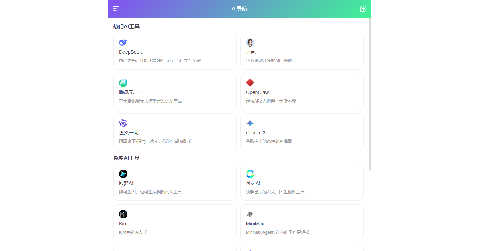Click the DeepSeek whale logo
Screen dimensions: 479x251
(x=123, y=42)
